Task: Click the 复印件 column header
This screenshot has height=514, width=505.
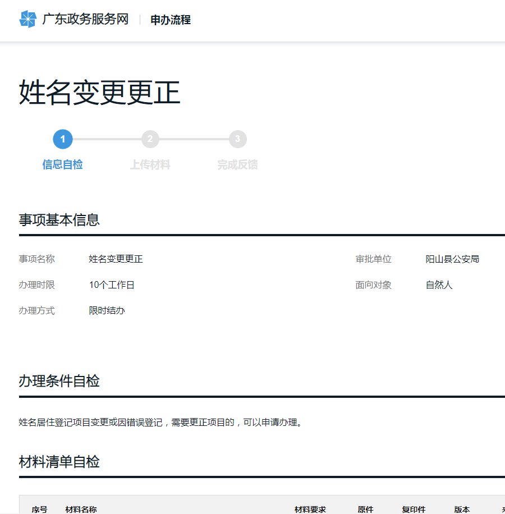Action: [x=414, y=510]
